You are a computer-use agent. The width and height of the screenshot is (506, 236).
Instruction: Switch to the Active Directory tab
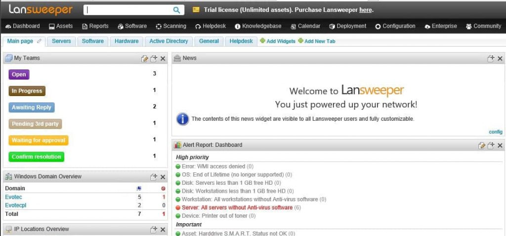(x=169, y=41)
